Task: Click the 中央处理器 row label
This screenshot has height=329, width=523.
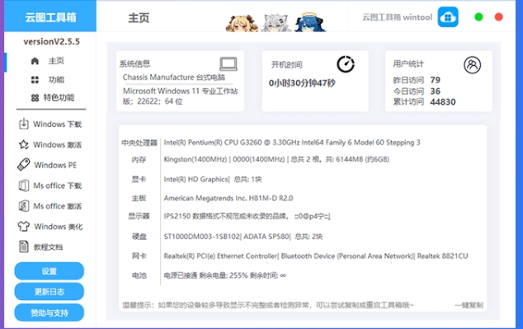Action: 139,143
